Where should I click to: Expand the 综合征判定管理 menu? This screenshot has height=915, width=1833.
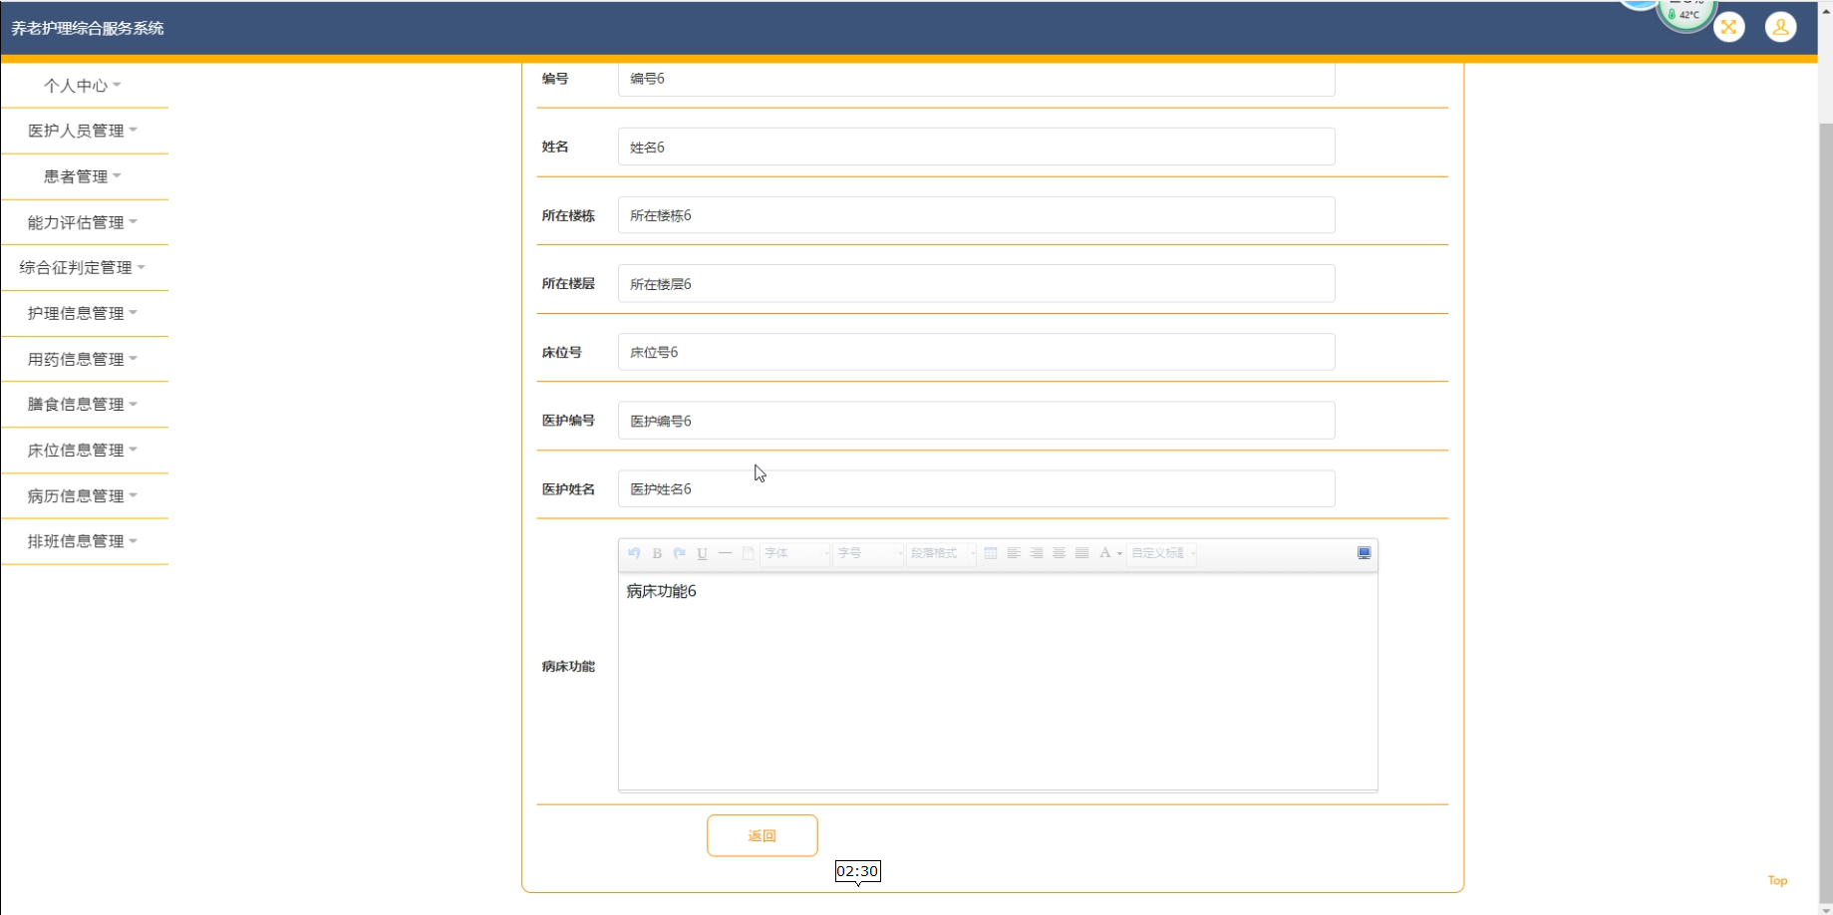coord(84,267)
